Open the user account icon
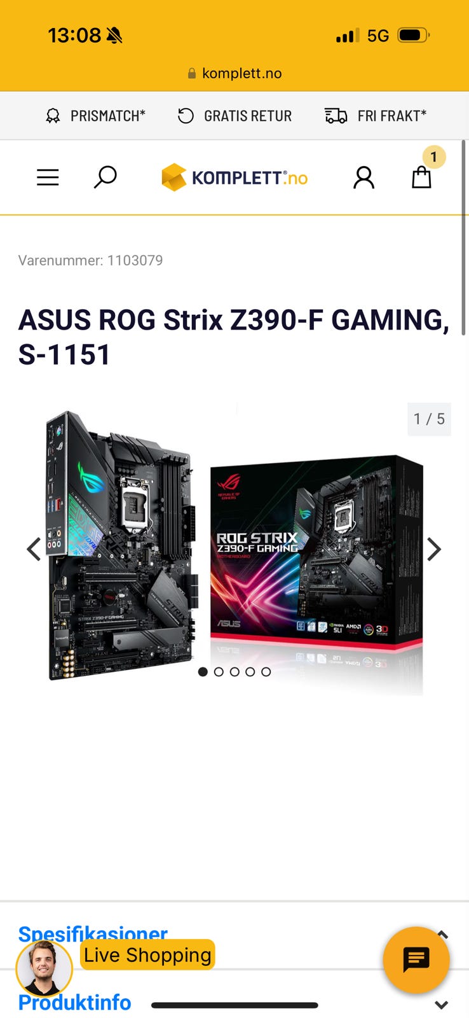The height and width of the screenshot is (1018, 469). point(364,178)
